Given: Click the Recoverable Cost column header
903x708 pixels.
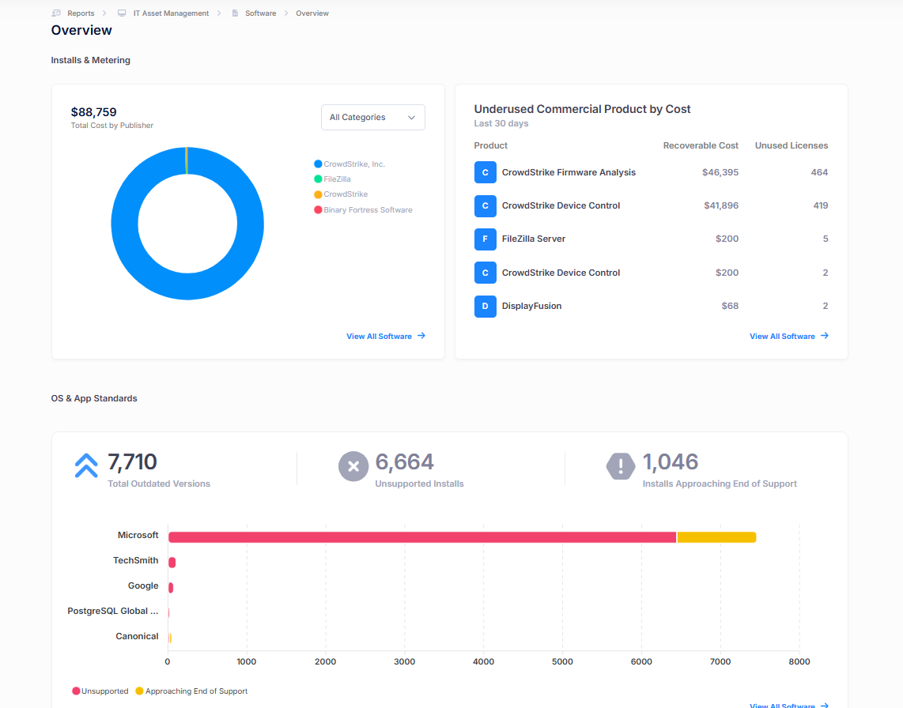Looking at the screenshot, I should click(701, 145).
